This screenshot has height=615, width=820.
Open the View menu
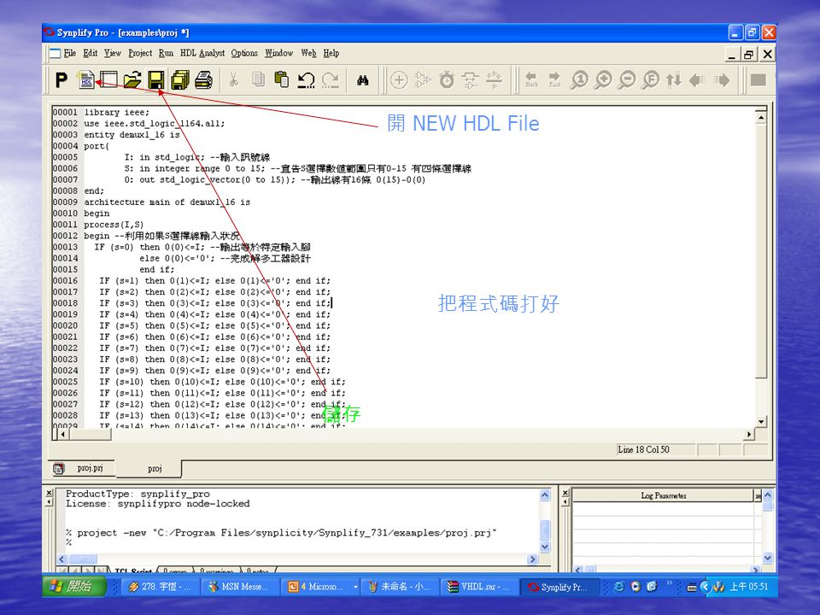pos(113,53)
